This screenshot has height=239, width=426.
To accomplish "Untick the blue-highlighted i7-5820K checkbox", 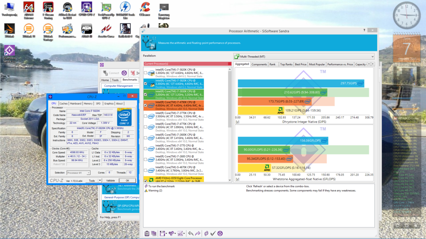I will (145, 84).
